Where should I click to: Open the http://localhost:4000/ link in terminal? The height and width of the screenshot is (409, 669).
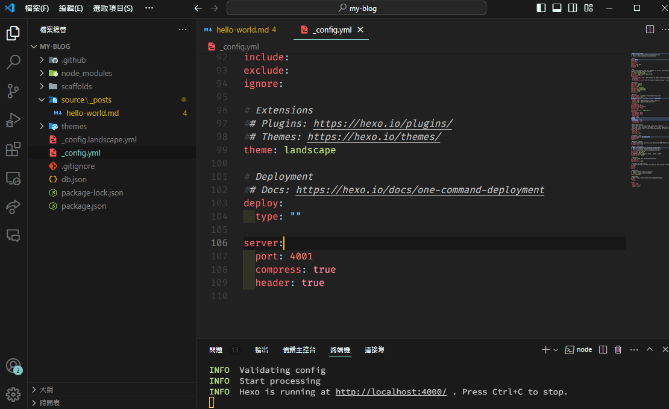coord(391,392)
